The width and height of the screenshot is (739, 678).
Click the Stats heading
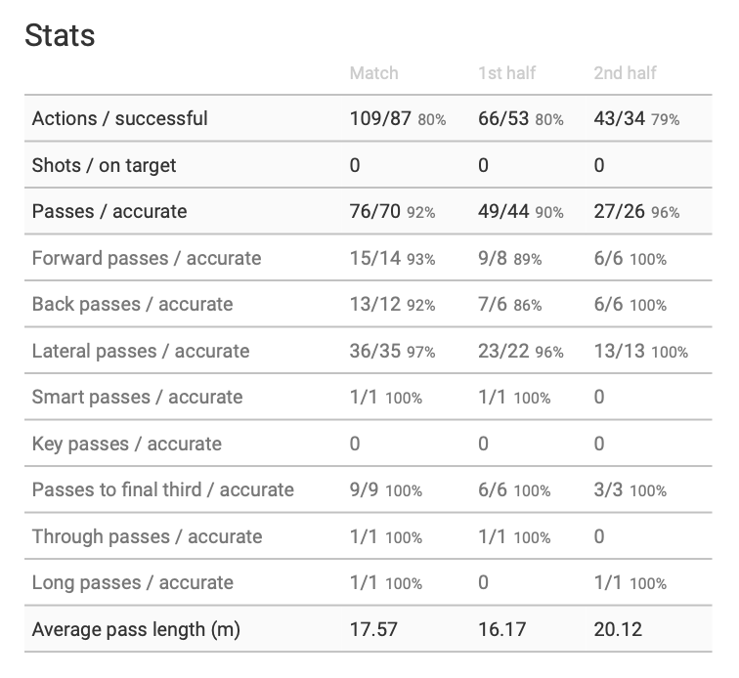pos(60,36)
